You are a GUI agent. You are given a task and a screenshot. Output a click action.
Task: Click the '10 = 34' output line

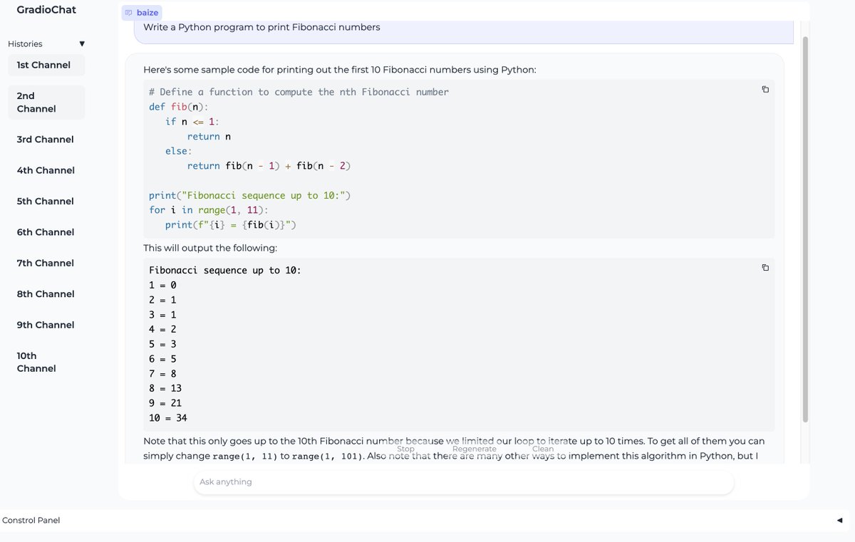click(168, 418)
